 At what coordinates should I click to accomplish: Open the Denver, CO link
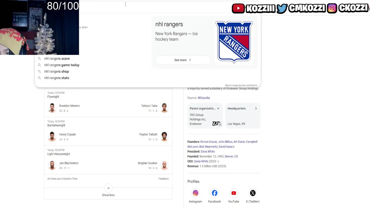pos(231,157)
